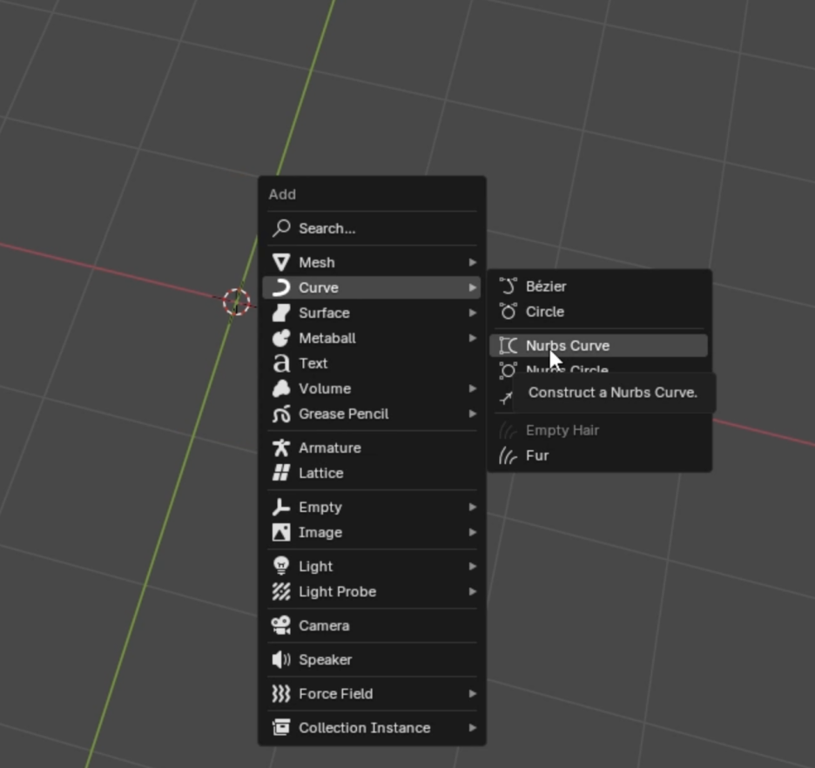The width and height of the screenshot is (815, 768).
Task: Expand the Metaball submenu arrow
Action: coord(473,338)
